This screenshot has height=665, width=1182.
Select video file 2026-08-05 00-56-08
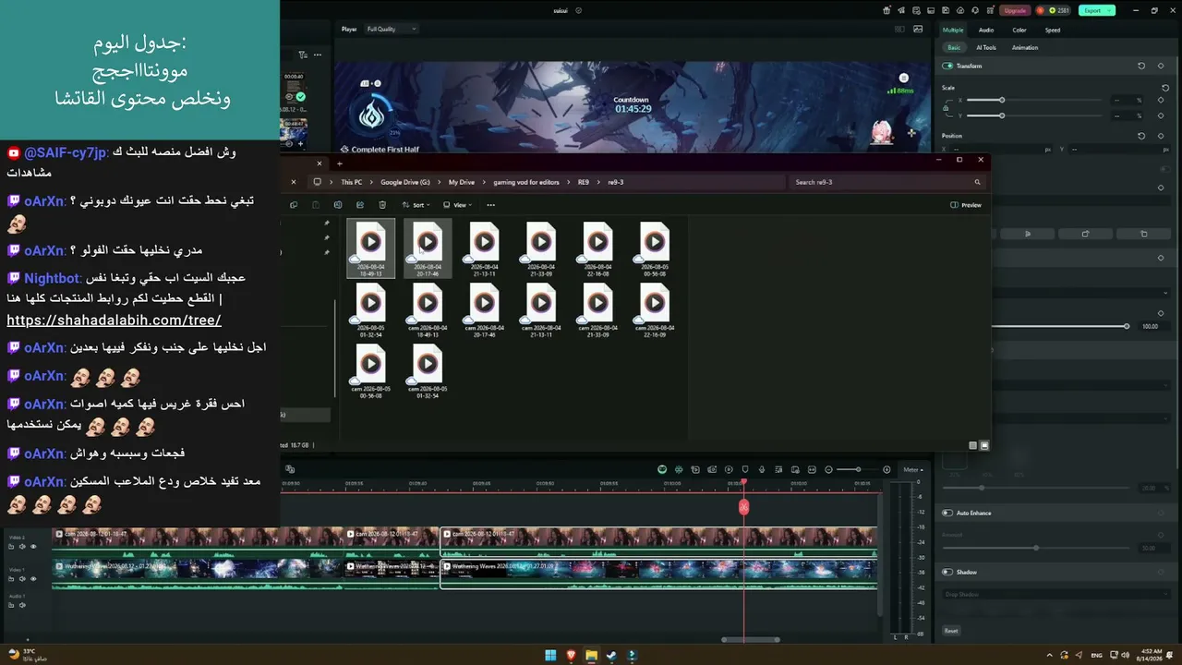pos(655,248)
